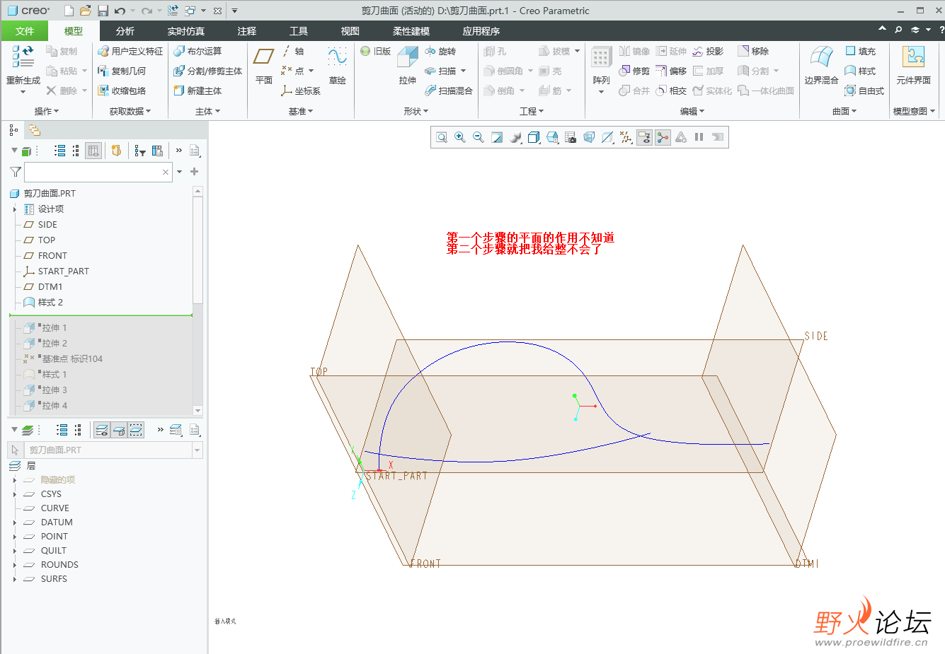Click the Shrinkwrap (收缩包络) tool
Viewport: 945px width, 654px height.
pyautogui.click(x=122, y=90)
